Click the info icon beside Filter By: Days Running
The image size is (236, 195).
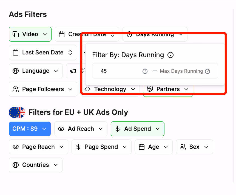[x=170, y=55]
